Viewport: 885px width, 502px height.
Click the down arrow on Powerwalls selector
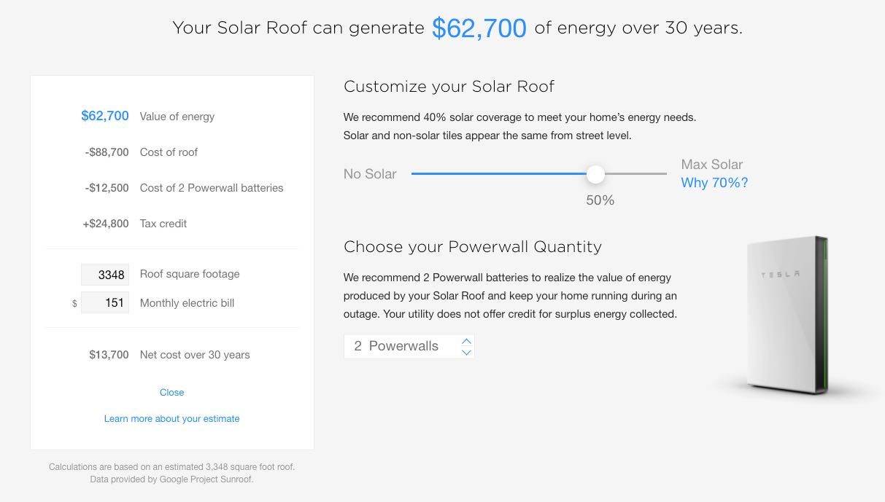(467, 353)
